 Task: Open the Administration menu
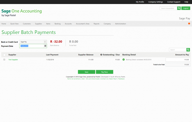[120, 24]
